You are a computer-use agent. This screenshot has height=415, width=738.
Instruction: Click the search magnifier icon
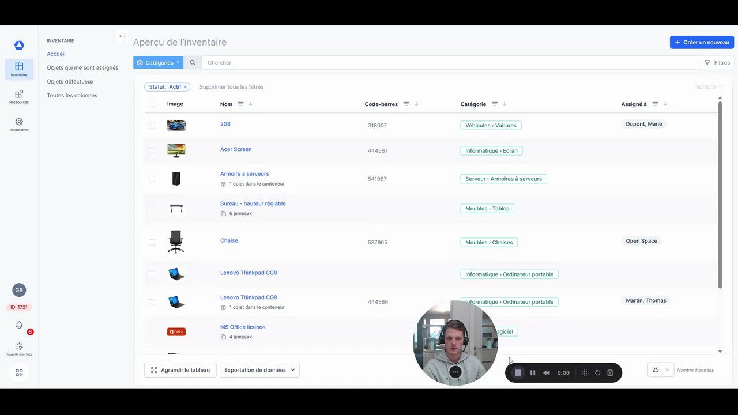(x=193, y=63)
